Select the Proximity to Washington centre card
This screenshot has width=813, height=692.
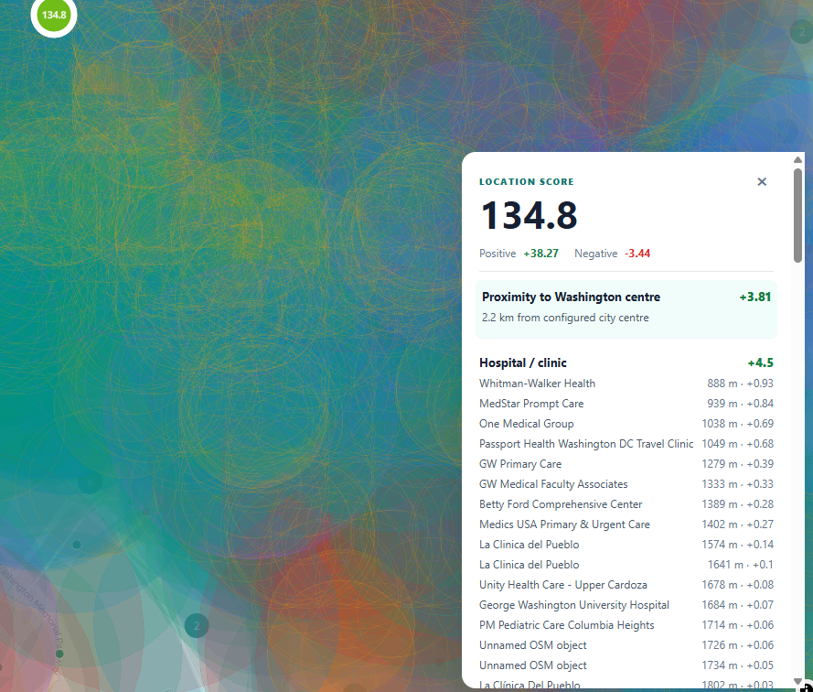click(x=626, y=309)
